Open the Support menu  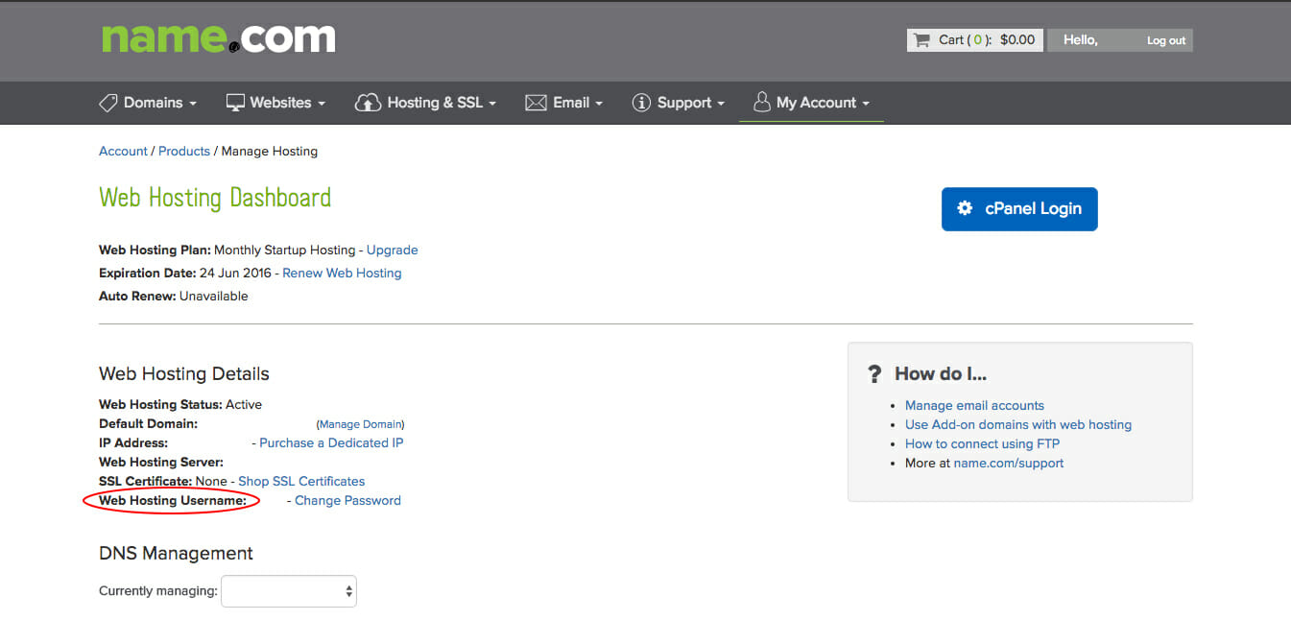pos(679,103)
